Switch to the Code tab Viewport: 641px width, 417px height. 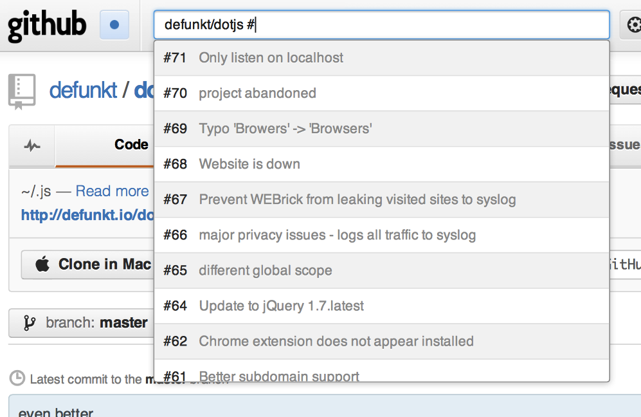pyautogui.click(x=131, y=145)
